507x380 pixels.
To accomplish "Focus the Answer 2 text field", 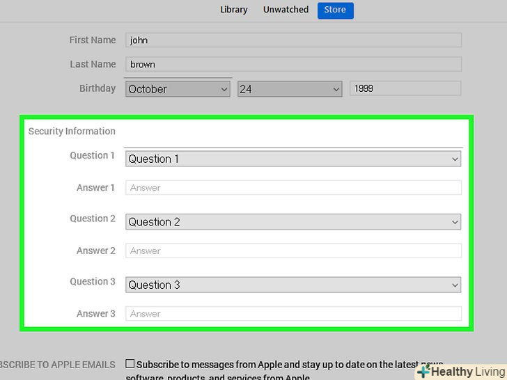I will [293, 251].
